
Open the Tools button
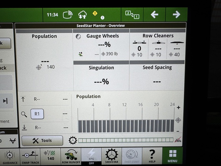(x=42, y=141)
